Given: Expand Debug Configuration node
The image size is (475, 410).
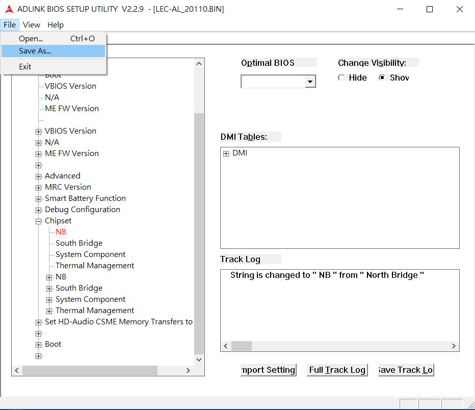Looking at the screenshot, I should tap(38, 210).
